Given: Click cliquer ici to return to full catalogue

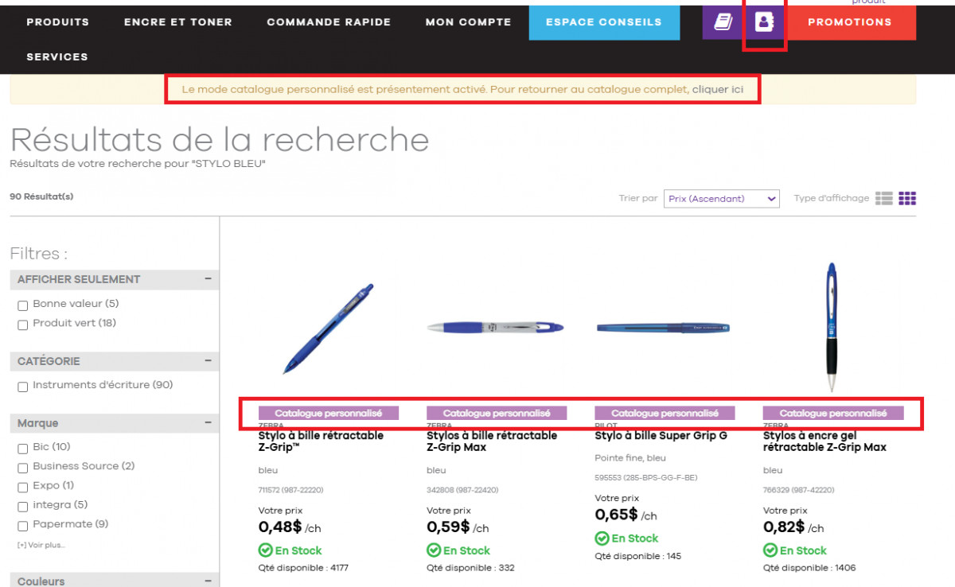Looking at the screenshot, I should click(x=716, y=89).
